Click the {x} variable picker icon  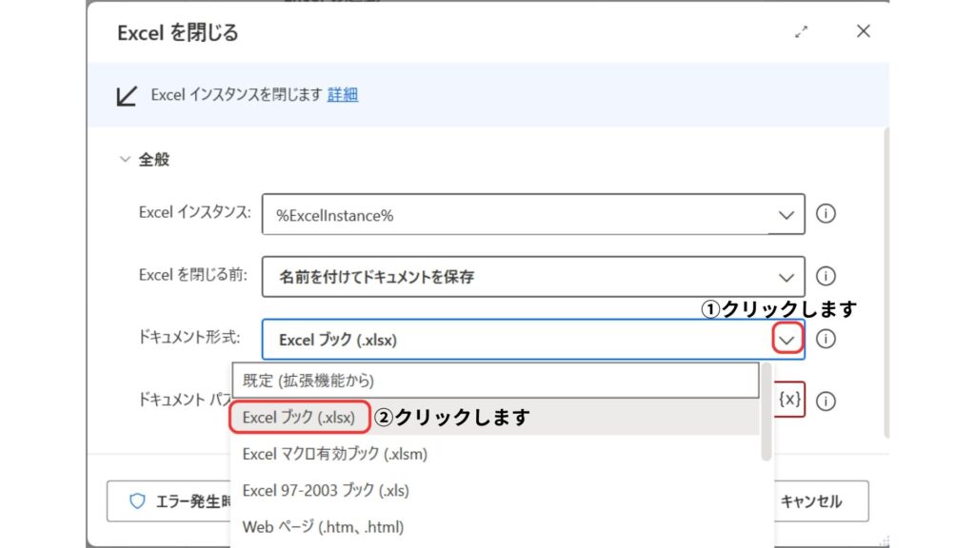click(x=789, y=399)
